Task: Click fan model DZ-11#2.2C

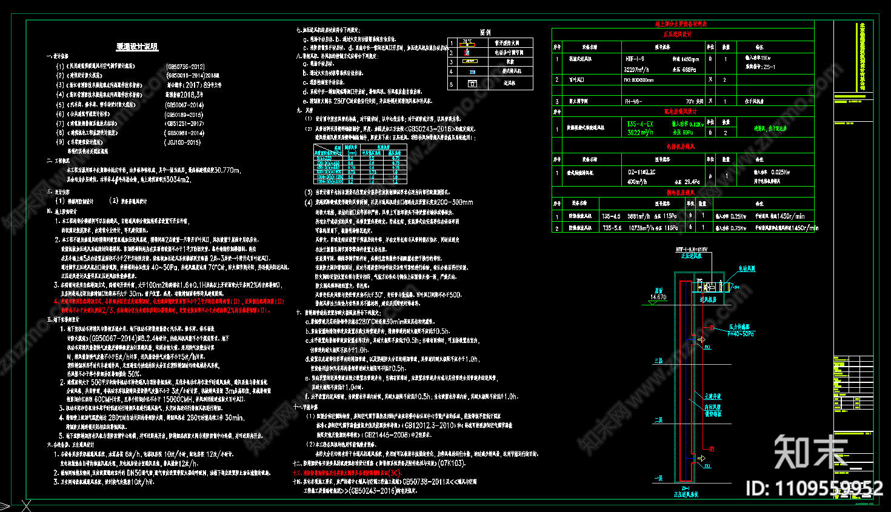Action: point(641,172)
